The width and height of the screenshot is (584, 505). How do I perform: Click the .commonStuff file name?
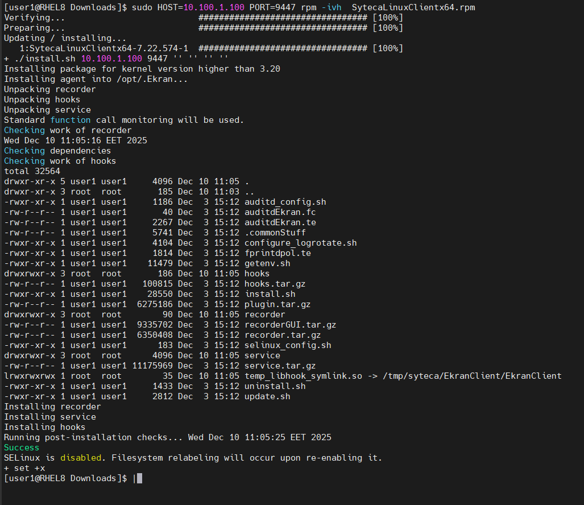(x=275, y=233)
